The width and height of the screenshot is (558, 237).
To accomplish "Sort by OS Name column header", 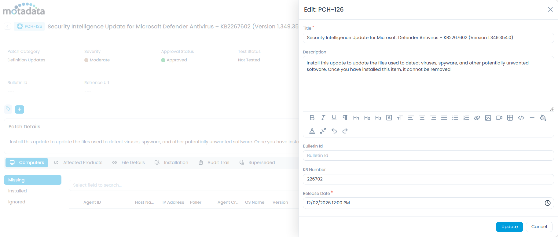I will pos(255,202).
